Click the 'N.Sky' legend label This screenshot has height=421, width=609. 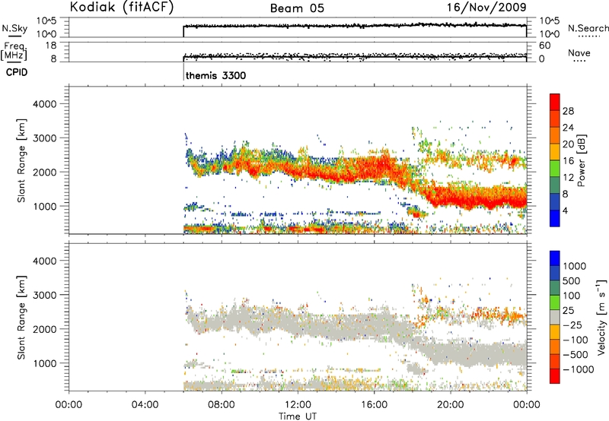[x=14, y=28]
